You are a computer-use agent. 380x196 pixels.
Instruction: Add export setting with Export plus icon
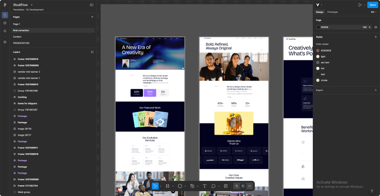pyautogui.click(x=376, y=90)
